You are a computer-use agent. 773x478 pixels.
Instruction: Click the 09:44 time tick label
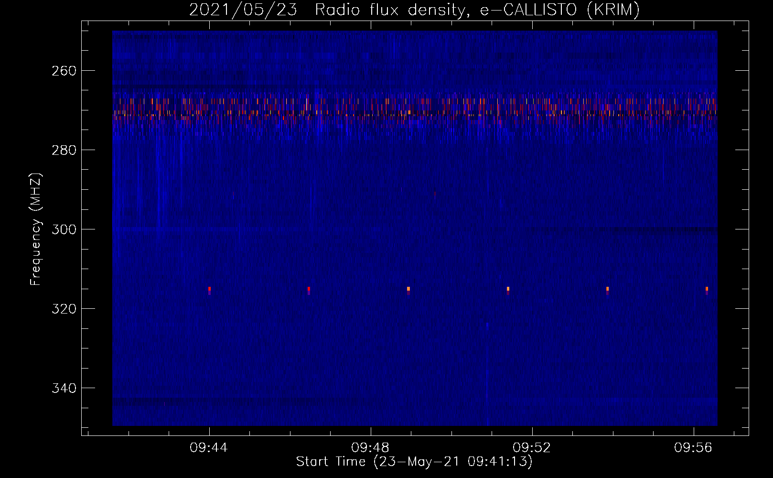[x=209, y=448]
